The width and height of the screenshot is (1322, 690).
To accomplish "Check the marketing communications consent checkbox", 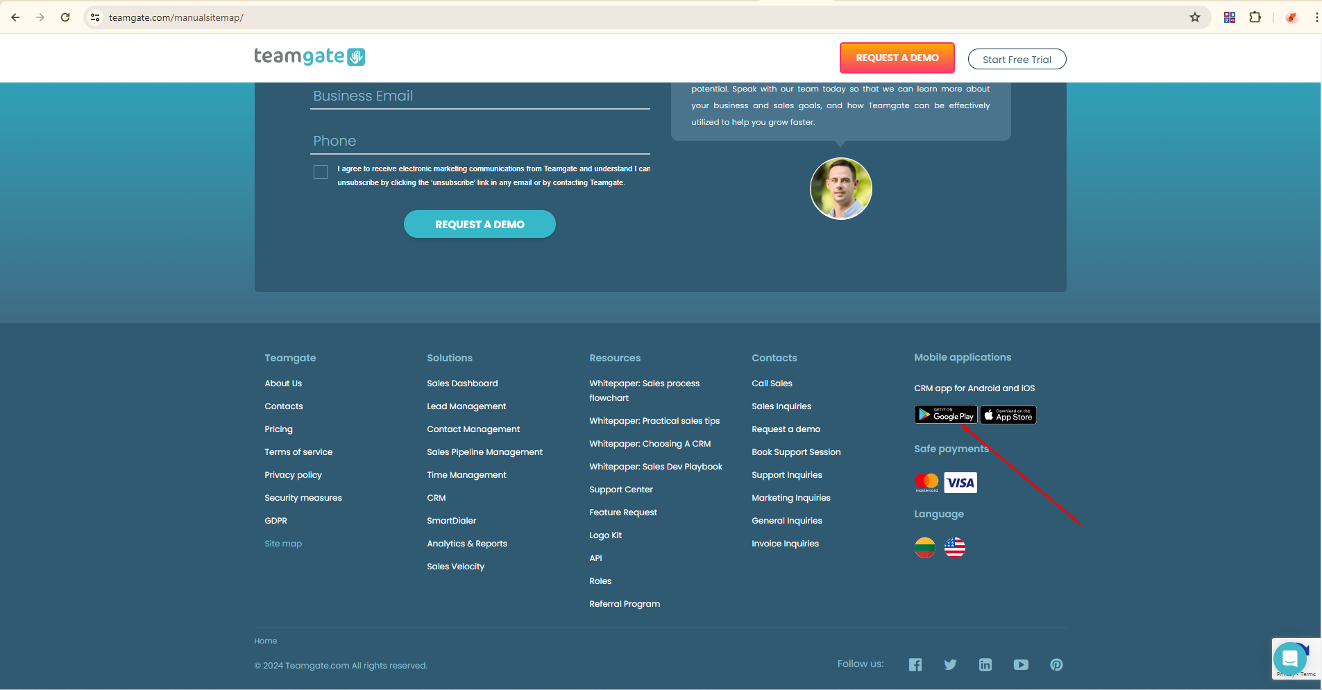I will pyautogui.click(x=321, y=172).
